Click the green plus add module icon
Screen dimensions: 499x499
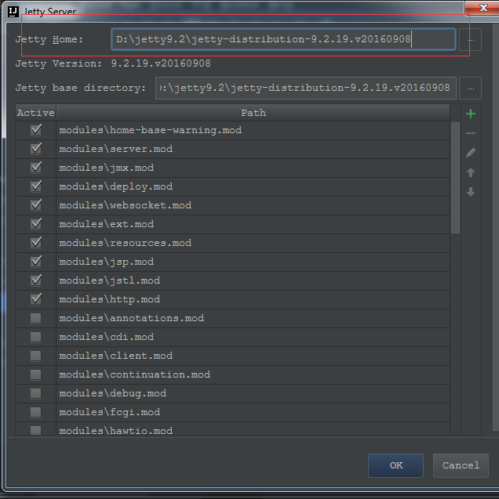pyautogui.click(x=471, y=114)
